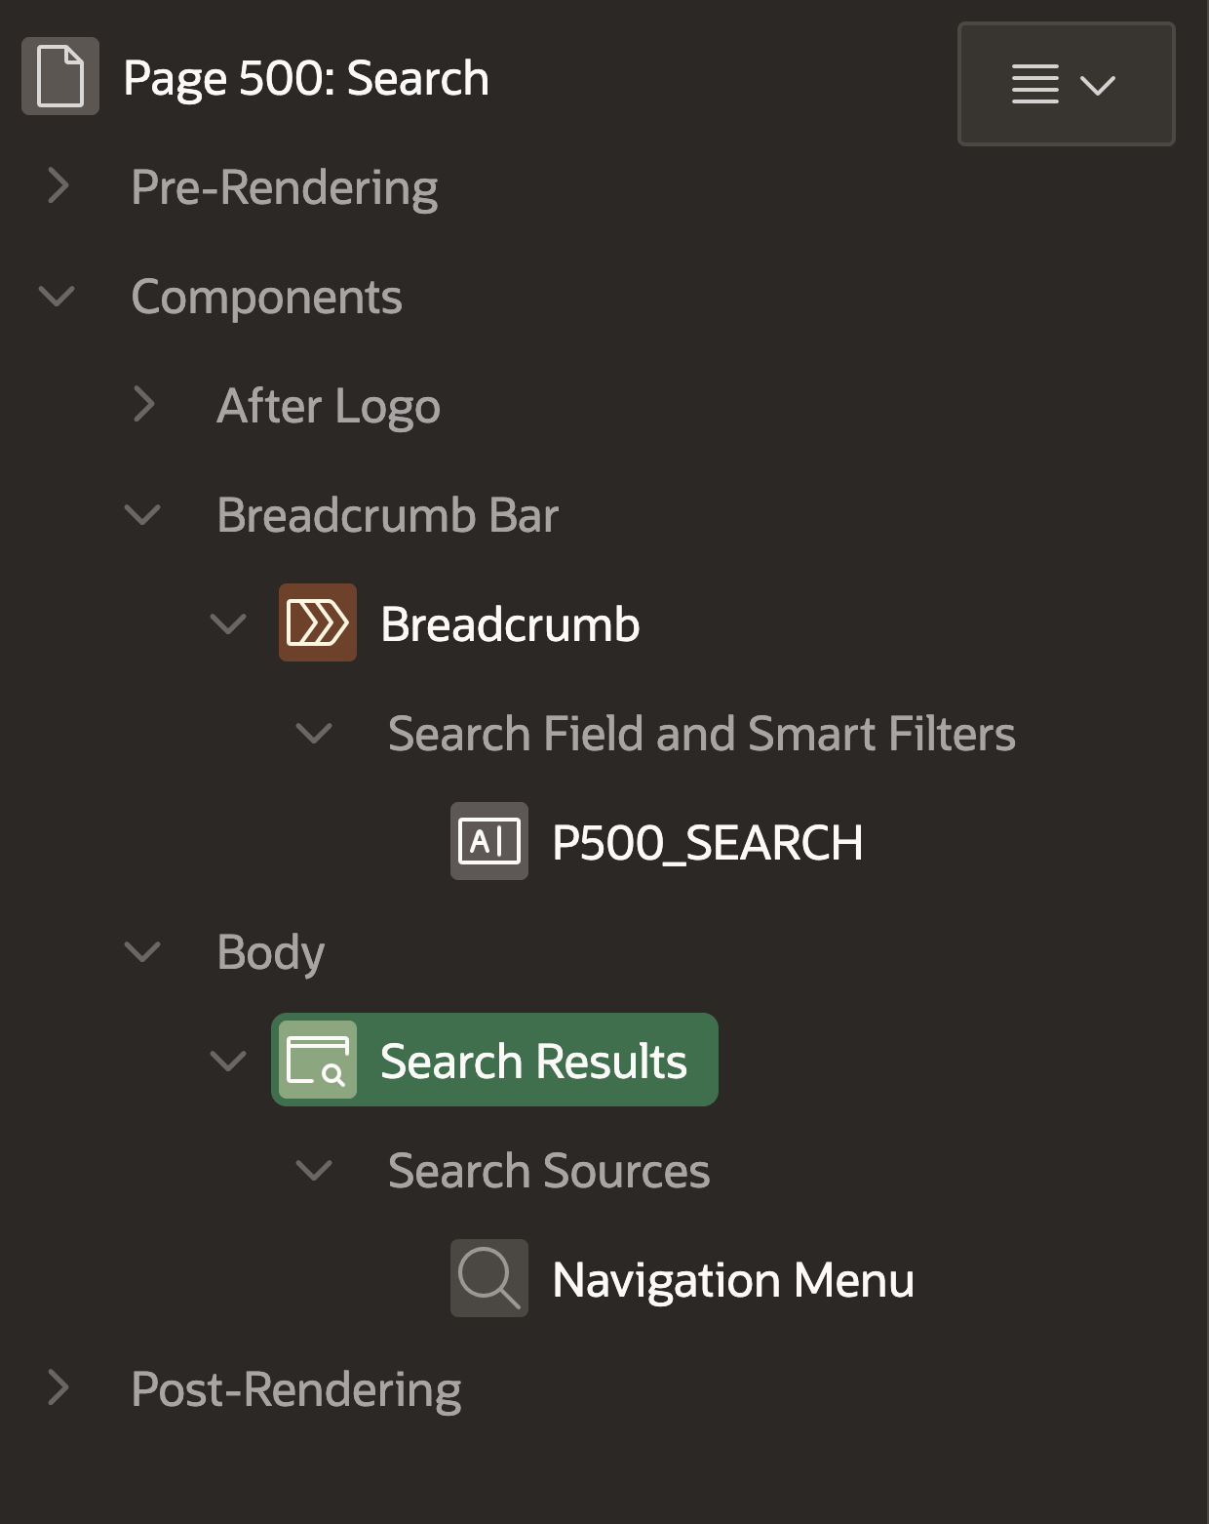This screenshot has width=1209, height=1524.
Task: Collapse the Search Results region chevron
Action: (228, 1061)
